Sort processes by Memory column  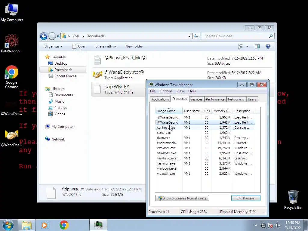(222, 111)
